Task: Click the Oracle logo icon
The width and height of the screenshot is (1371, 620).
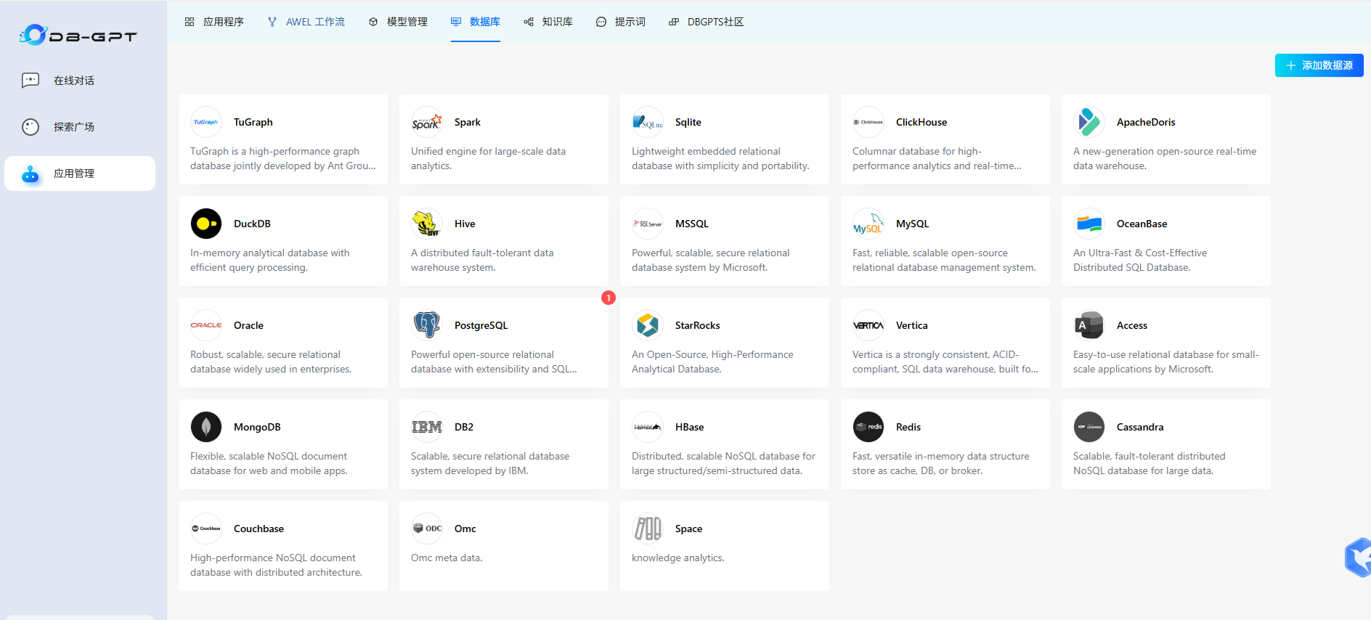Action: click(x=206, y=325)
